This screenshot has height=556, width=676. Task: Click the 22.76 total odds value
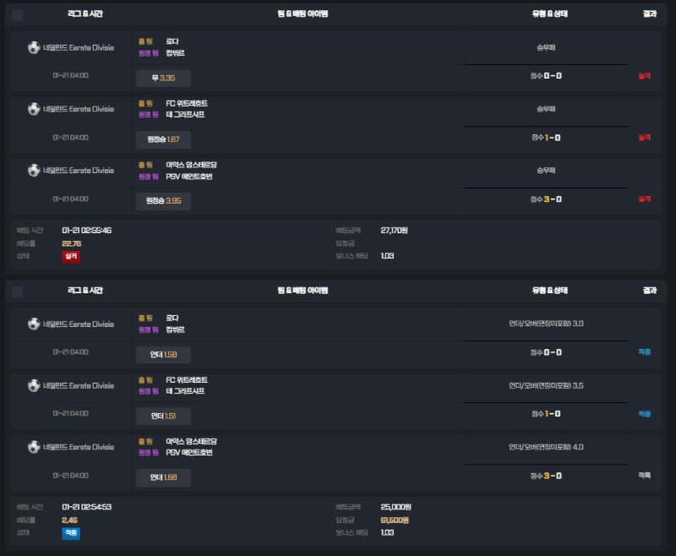72,243
